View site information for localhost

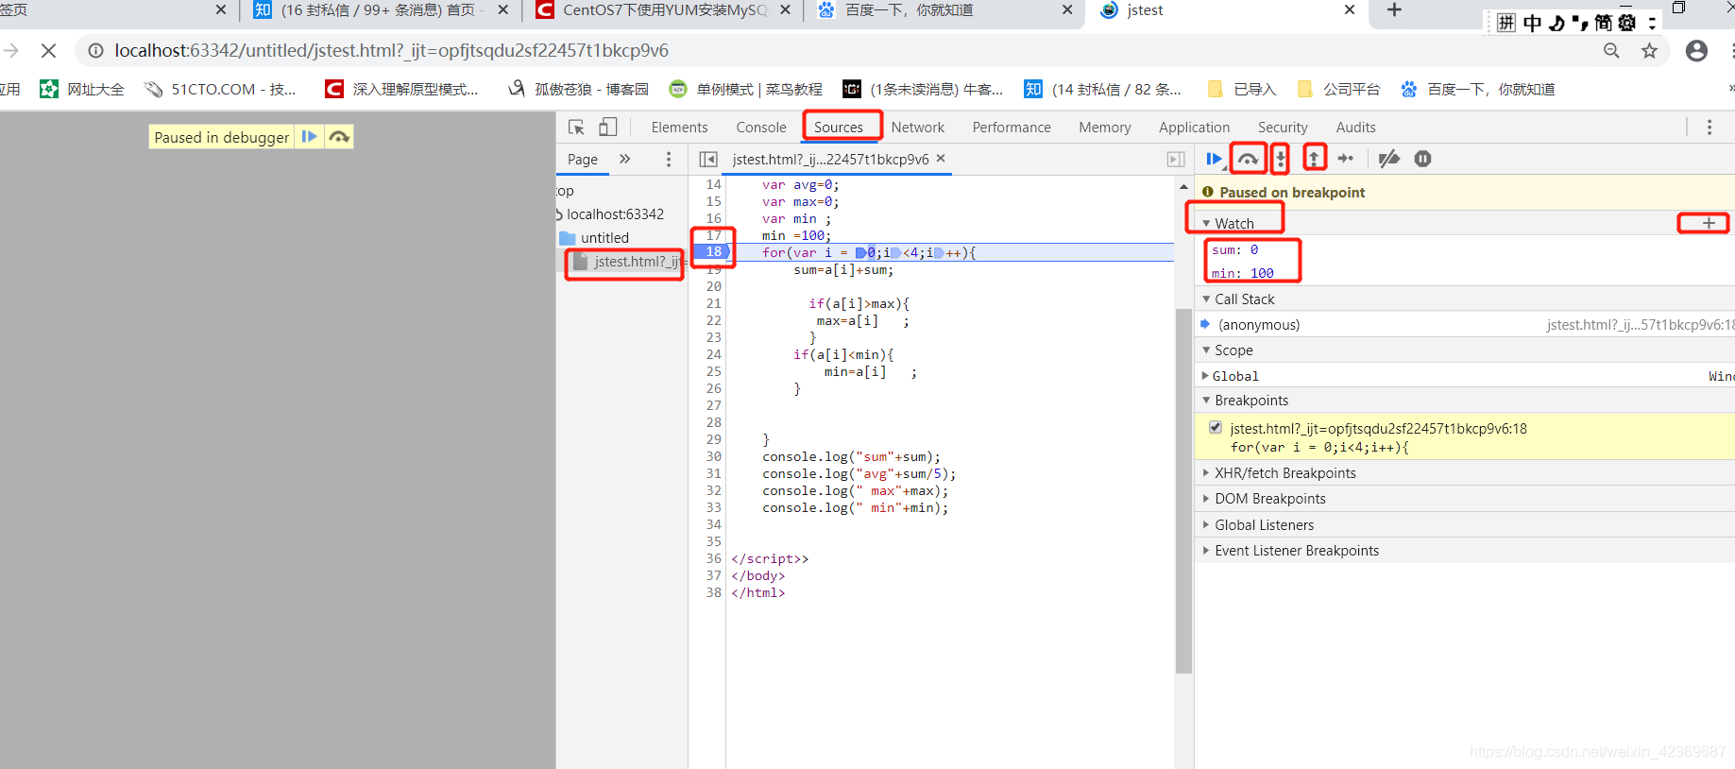[95, 50]
